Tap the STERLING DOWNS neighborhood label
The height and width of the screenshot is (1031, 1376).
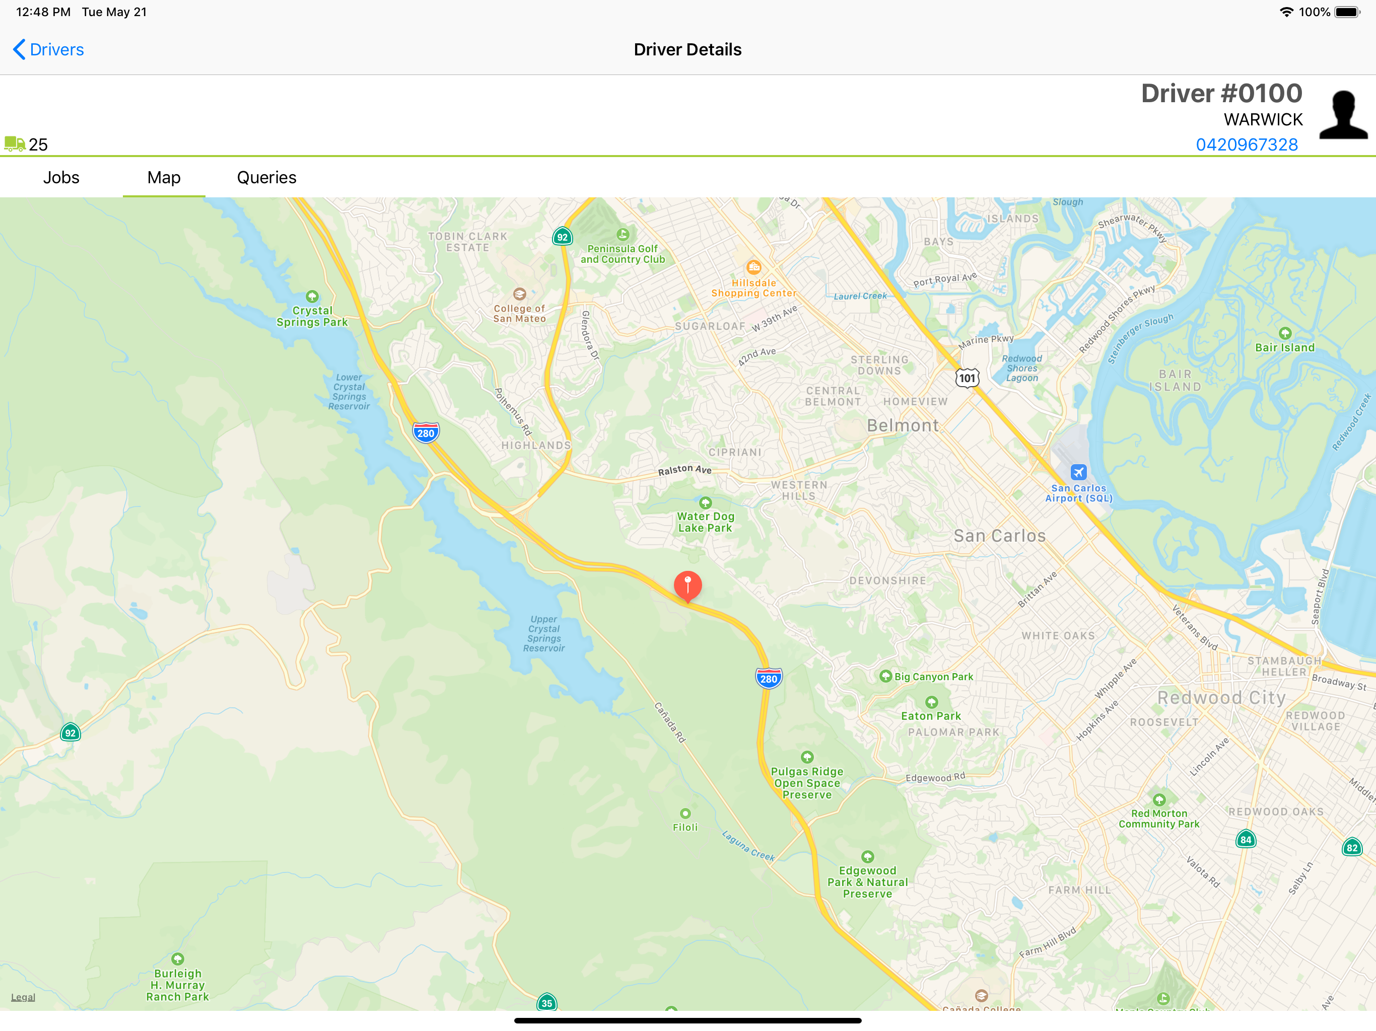[x=879, y=365]
